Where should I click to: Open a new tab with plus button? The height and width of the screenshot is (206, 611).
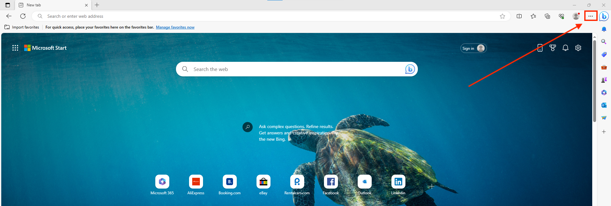pos(97,5)
